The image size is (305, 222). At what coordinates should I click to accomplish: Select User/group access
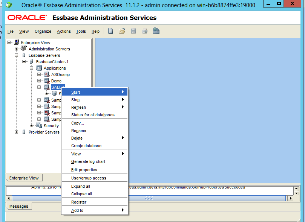(x=95, y=178)
